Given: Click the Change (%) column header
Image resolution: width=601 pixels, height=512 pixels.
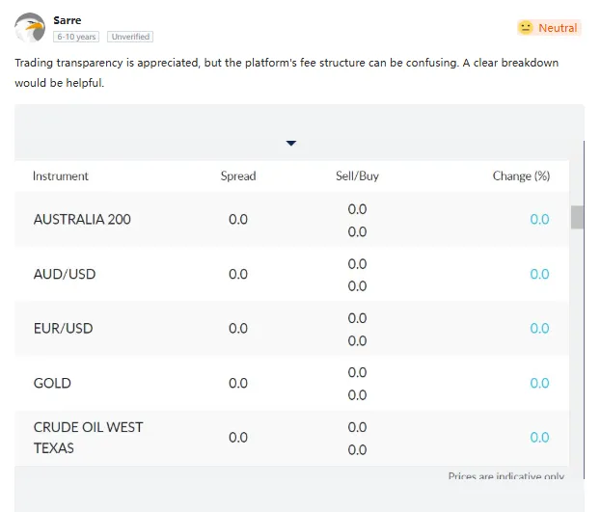Looking at the screenshot, I should pyautogui.click(x=521, y=175).
